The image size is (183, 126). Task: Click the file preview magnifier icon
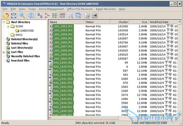click(71, 15)
